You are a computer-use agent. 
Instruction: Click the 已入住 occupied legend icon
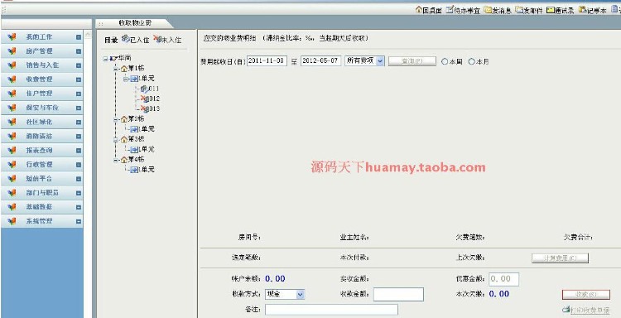(126, 38)
